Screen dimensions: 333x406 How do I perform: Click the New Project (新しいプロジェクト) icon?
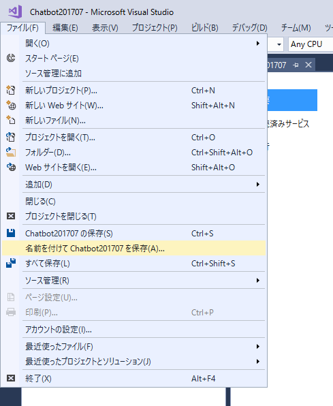click(11, 90)
